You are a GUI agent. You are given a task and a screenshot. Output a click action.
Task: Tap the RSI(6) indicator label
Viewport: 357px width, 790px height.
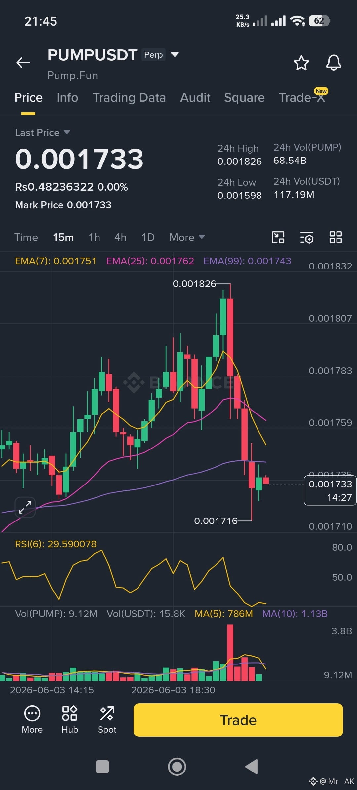[56, 544]
